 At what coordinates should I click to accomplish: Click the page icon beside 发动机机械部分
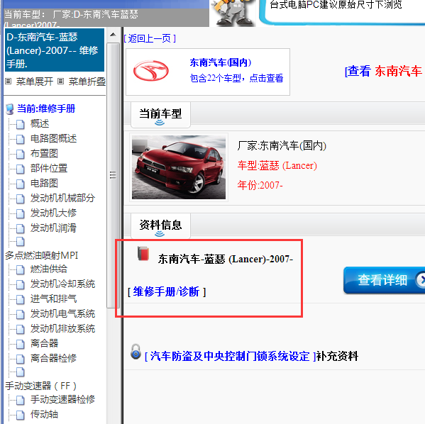[20, 199]
